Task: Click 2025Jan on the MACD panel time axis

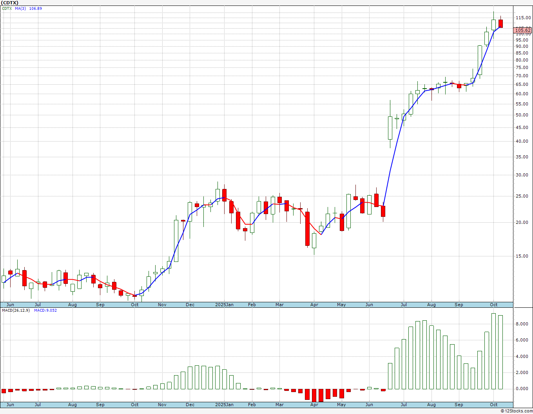Action: (x=225, y=405)
